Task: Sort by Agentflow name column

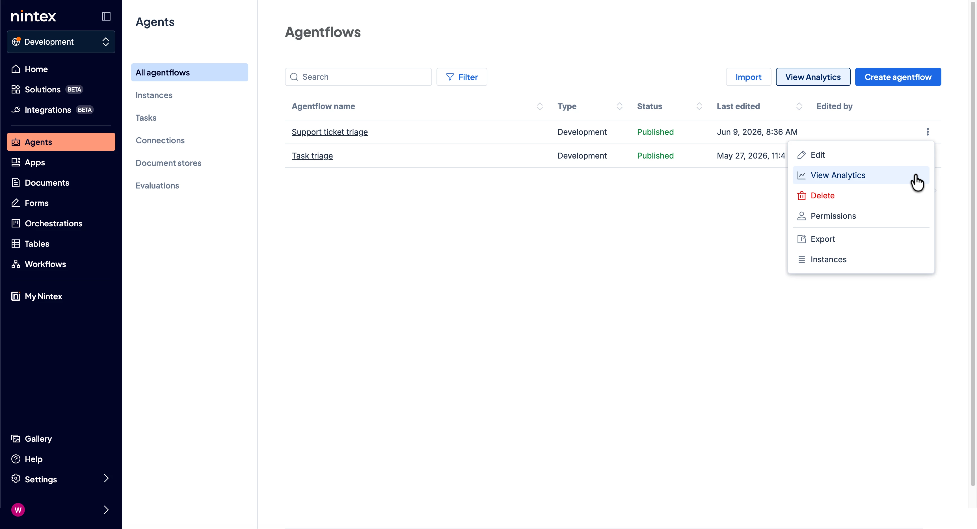Action: click(x=540, y=107)
